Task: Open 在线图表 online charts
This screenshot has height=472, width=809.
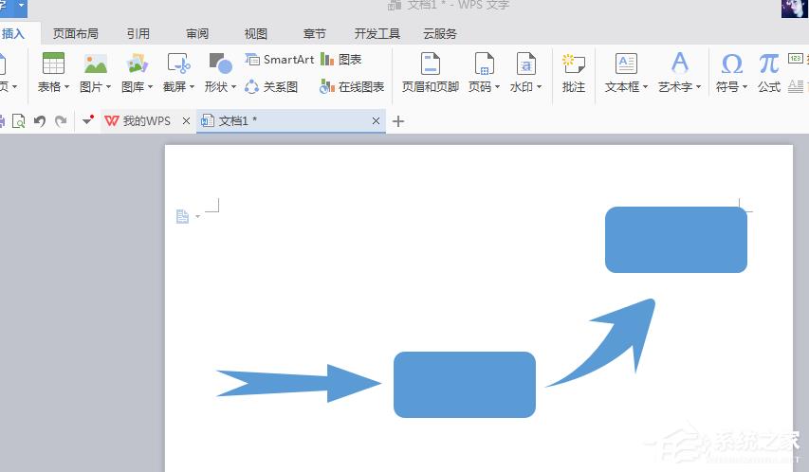Action: tap(352, 86)
